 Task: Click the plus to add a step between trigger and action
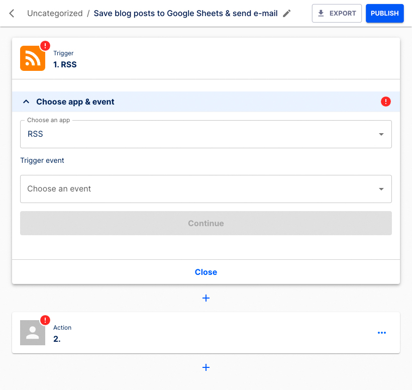(206, 298)
